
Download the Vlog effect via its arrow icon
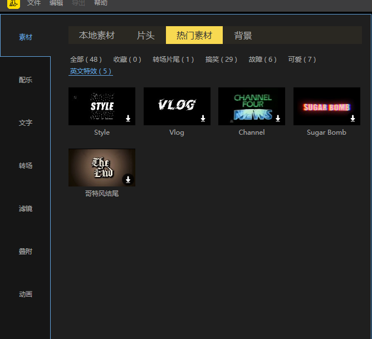point(203,118)
